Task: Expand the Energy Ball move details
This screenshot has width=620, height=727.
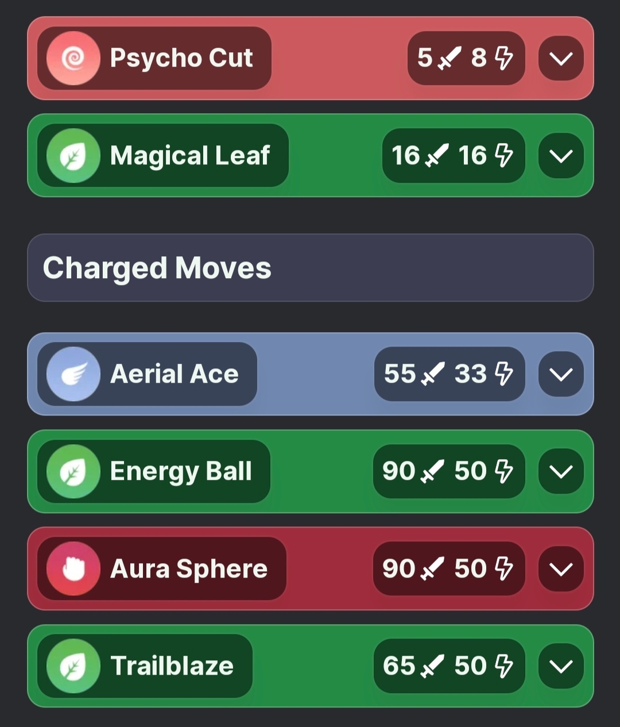Action: 561,471
